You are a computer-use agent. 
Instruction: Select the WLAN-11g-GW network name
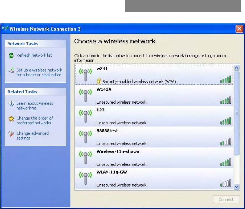tap(112, 172)
